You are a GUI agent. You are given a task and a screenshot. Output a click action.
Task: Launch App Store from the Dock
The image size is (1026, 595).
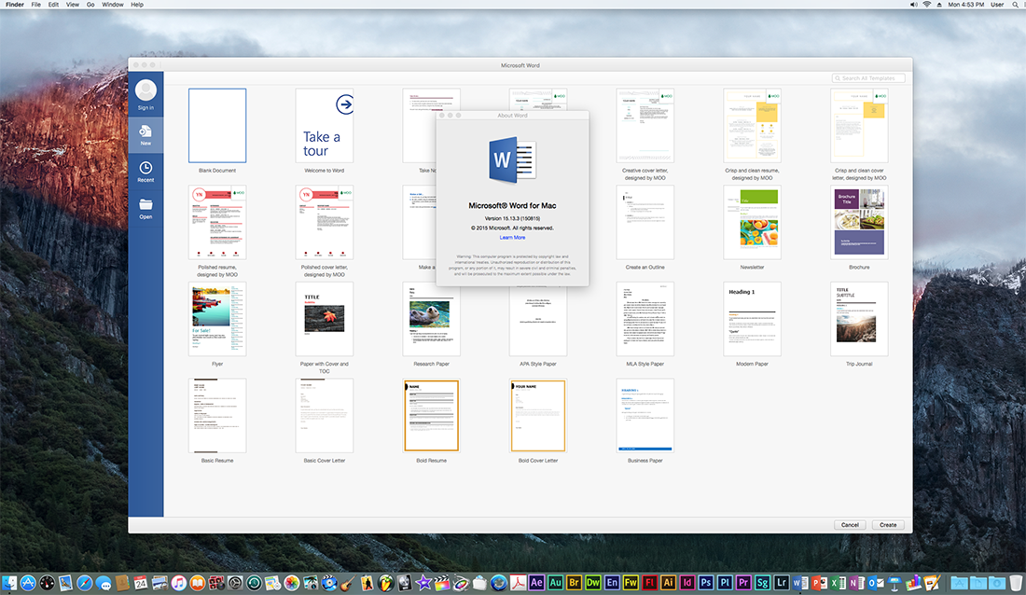coord(28,583)
